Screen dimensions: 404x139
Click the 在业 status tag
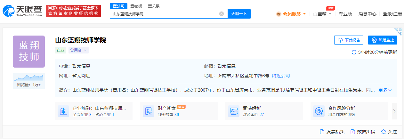pos(61,50)
